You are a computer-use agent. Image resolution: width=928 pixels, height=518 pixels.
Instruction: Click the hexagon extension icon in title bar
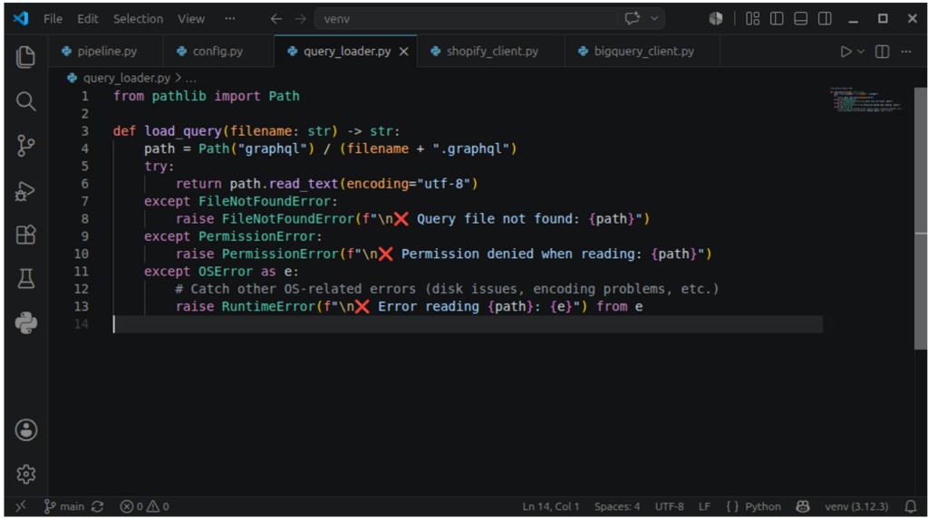pos(716,18)
